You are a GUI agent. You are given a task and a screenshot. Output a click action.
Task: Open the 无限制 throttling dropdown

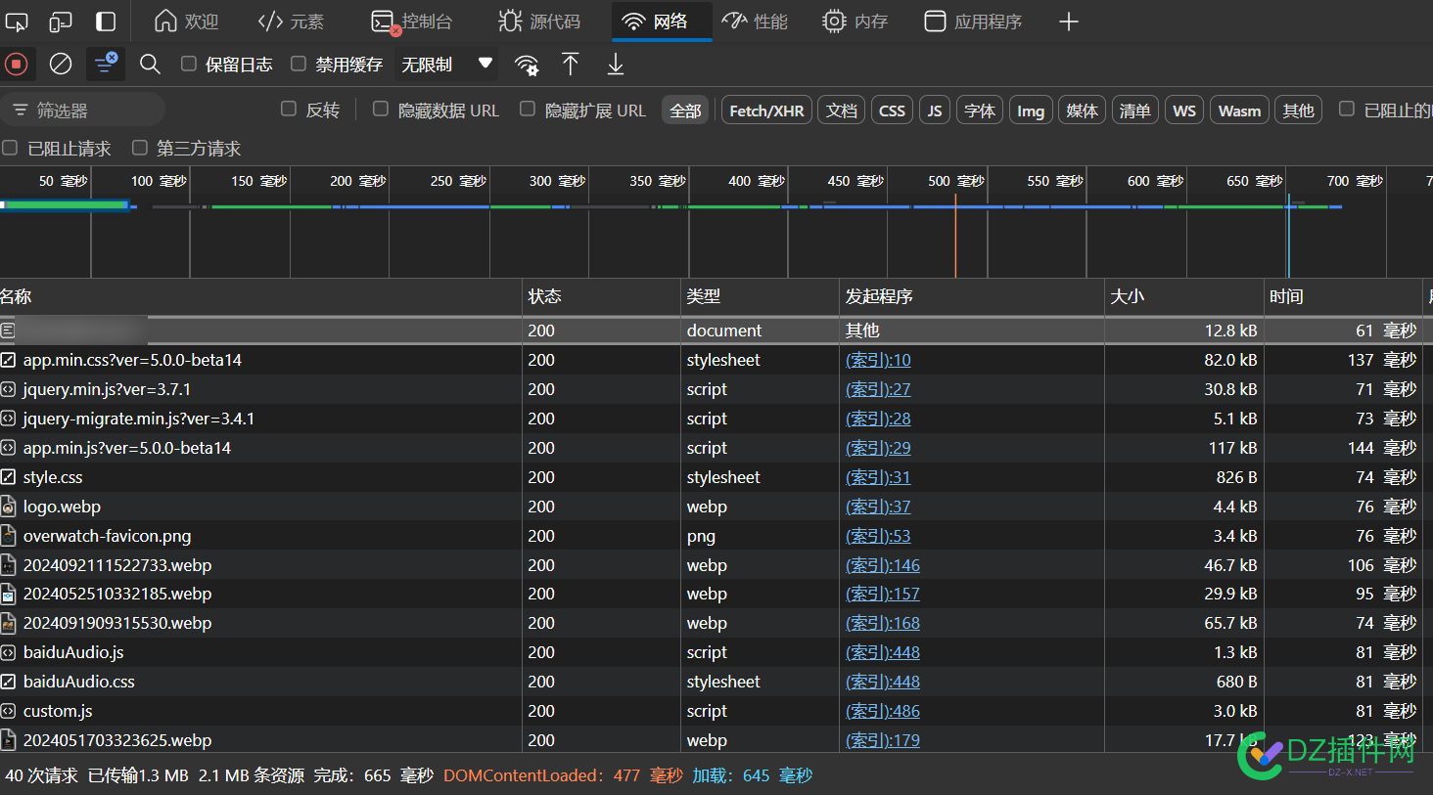click(x=446, y=65)
